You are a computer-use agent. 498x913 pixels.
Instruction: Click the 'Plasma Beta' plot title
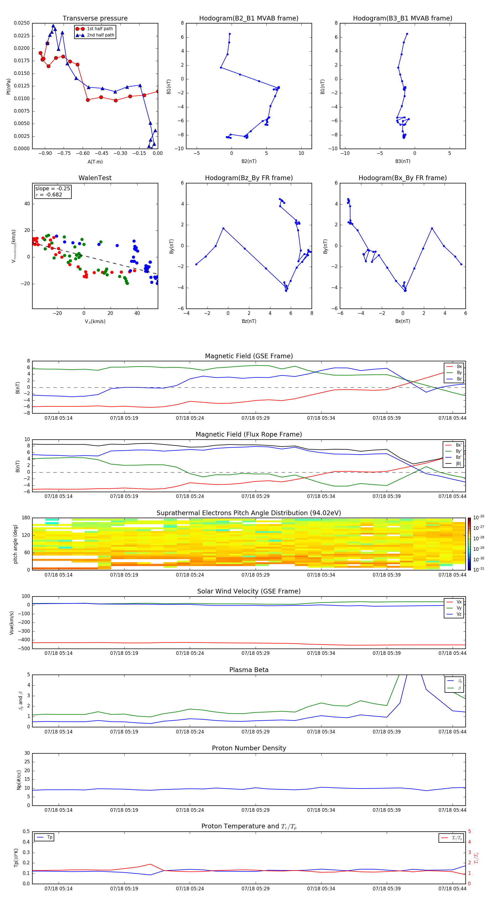[x=249, y=670]
